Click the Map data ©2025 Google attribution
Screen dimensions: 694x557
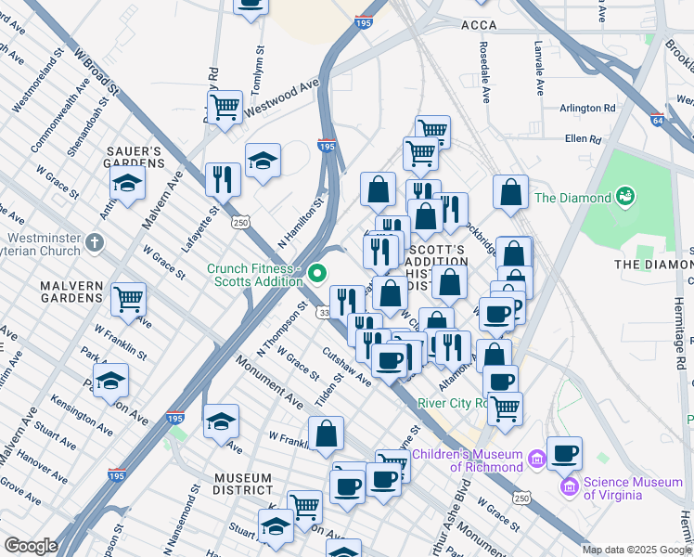tap(637, 550)
